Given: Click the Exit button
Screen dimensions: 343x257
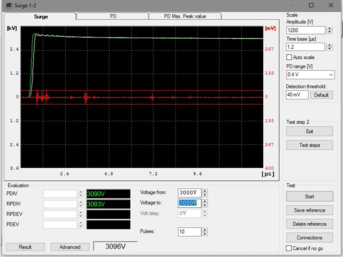Looking at the screenshot, I should (x=310, y=132).
